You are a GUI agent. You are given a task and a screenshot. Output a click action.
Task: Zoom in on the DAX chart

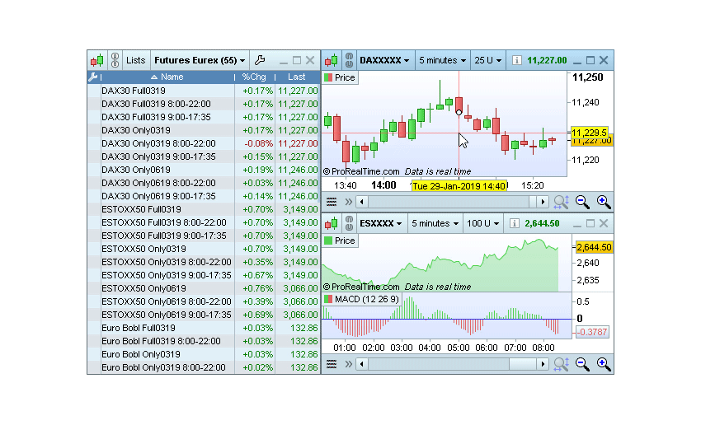[x=604, y=202]
